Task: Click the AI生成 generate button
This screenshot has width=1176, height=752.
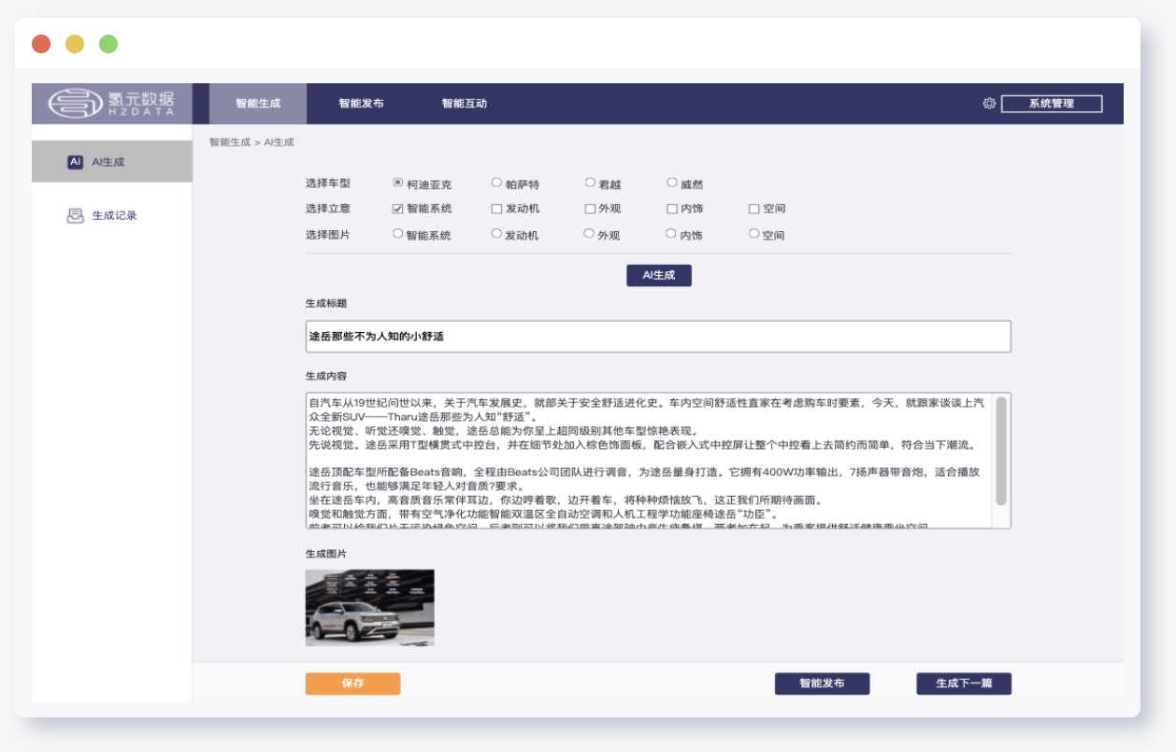Action: pos(659,275)
